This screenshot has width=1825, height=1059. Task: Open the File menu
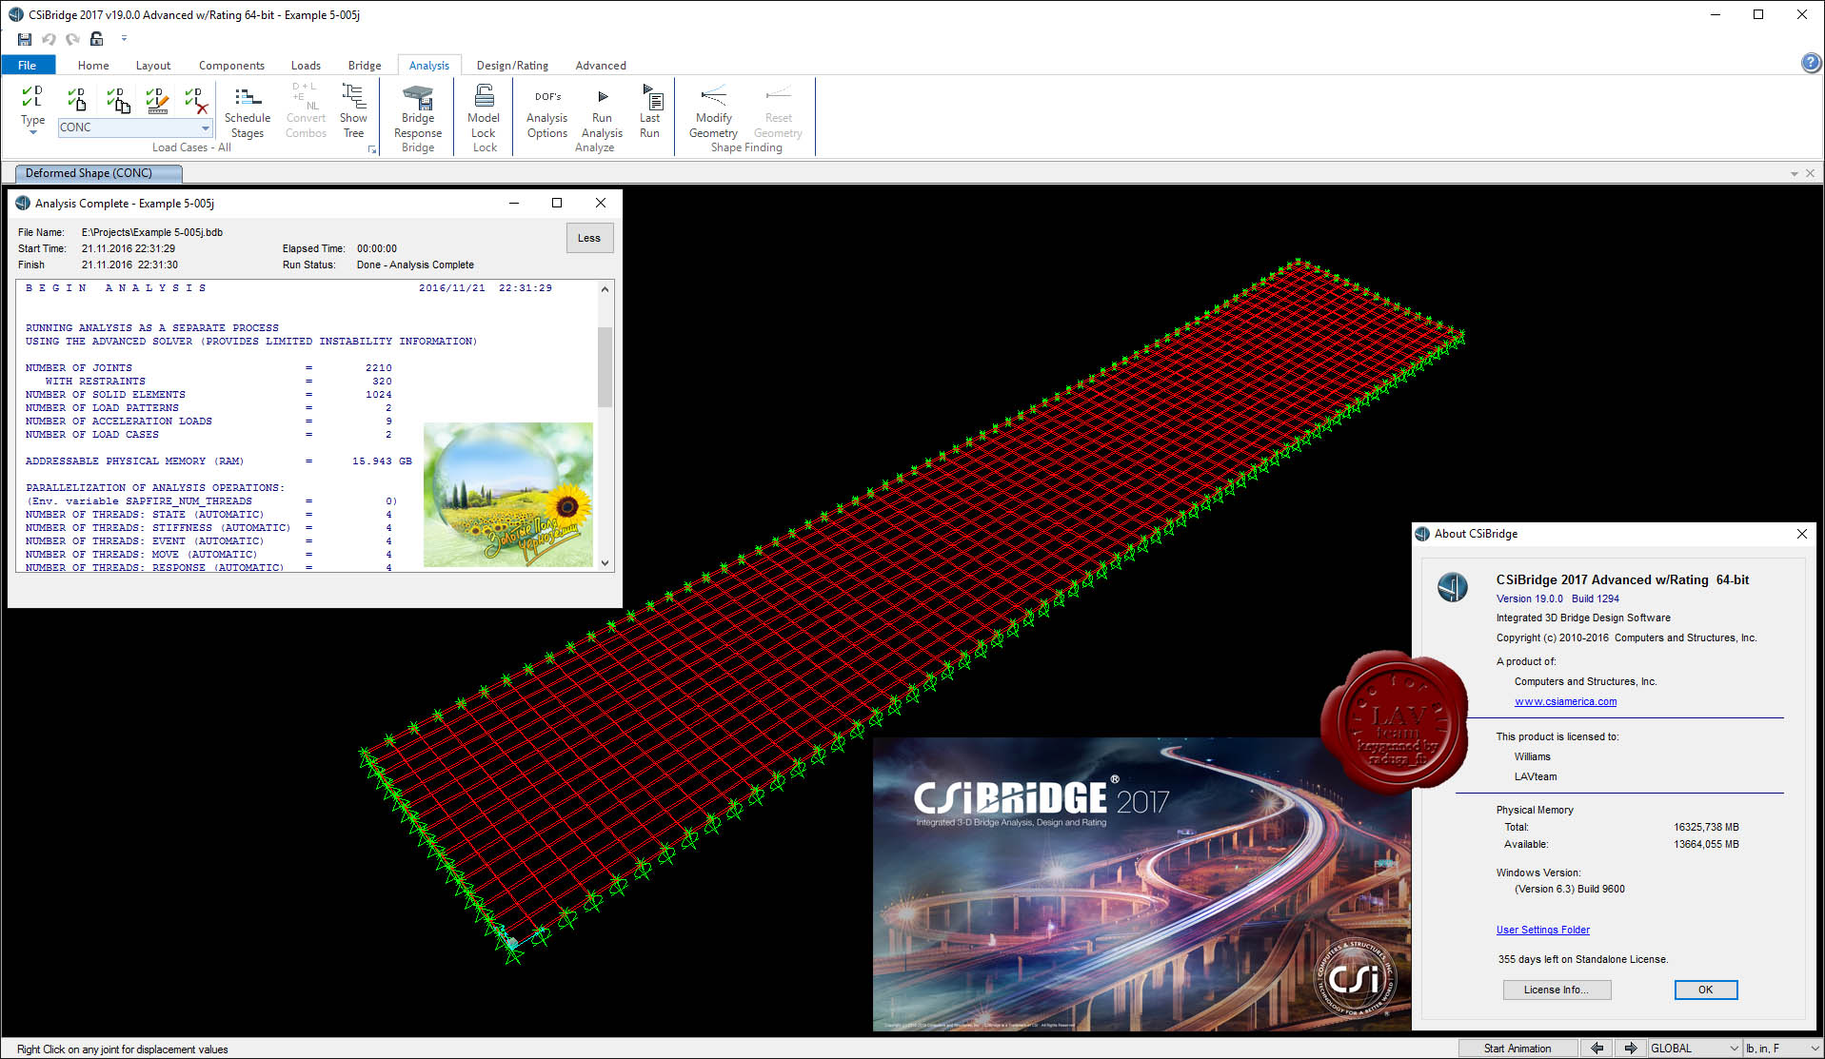(28, 65)
